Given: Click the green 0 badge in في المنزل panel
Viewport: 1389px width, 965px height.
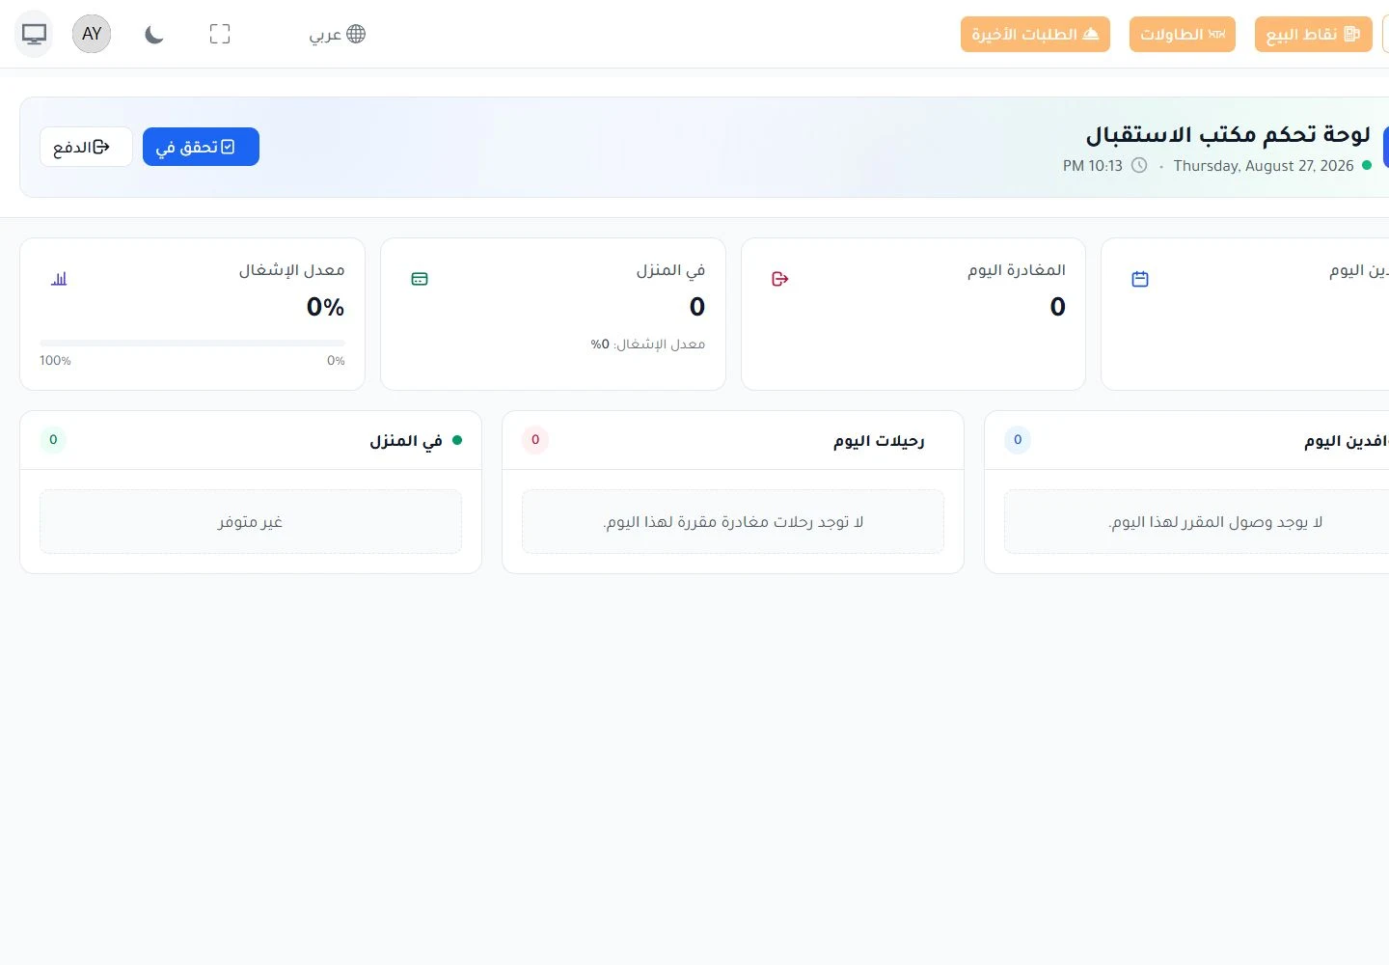Looking at the screenshot, I should pos(53,439).
